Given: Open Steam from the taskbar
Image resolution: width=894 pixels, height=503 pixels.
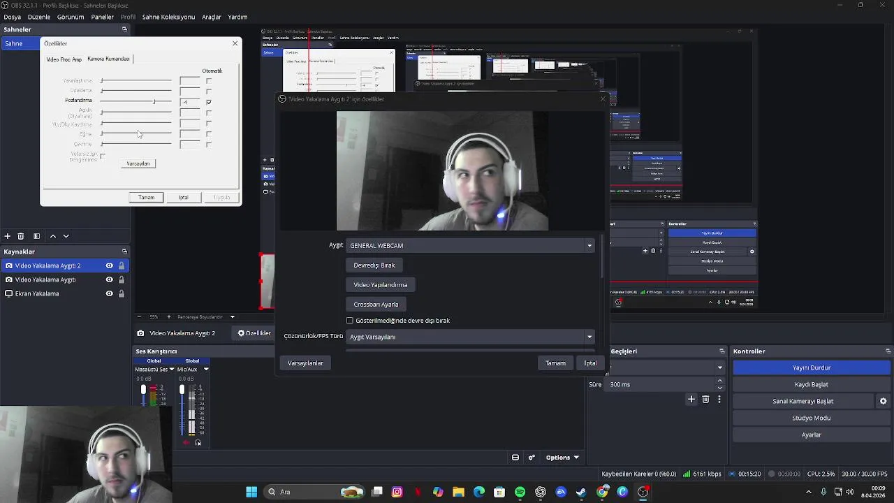Looking at the screenshot, I should click(x=581, y=492).
